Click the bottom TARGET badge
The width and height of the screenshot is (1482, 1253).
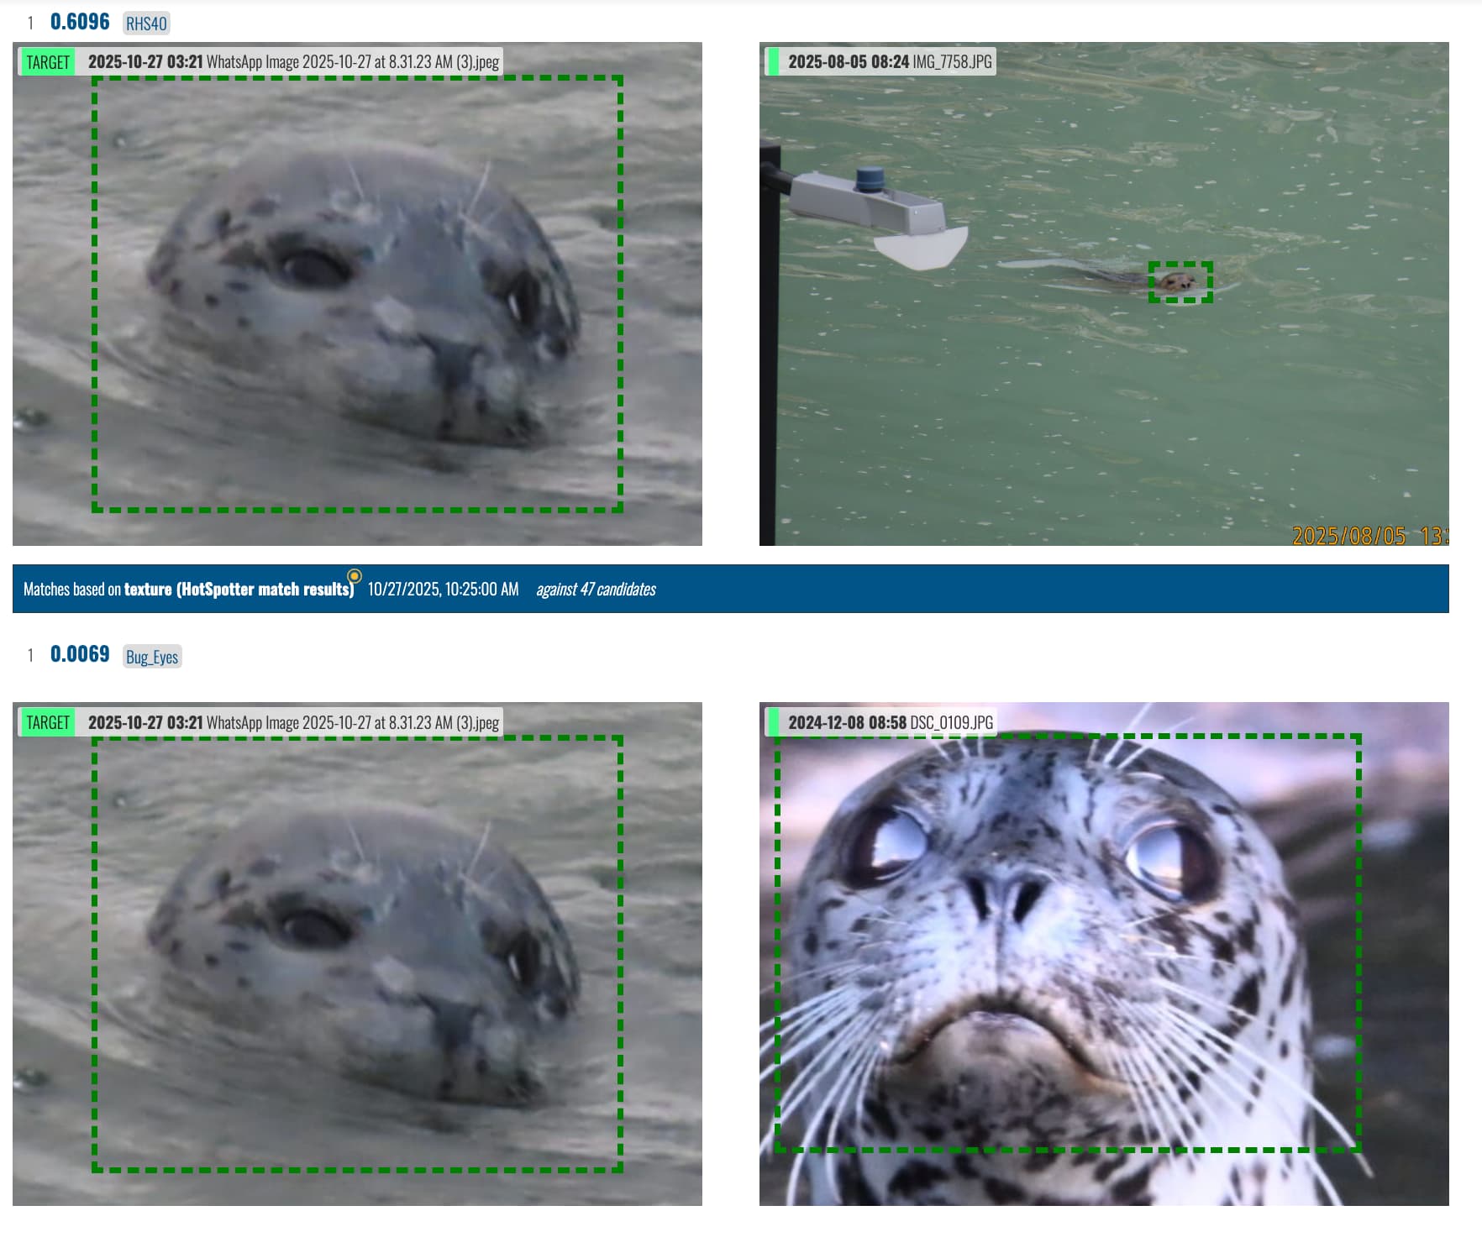47,722
